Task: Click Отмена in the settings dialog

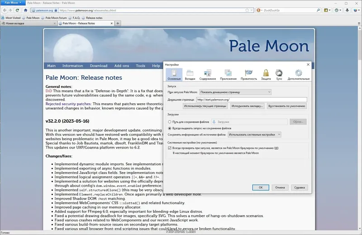Action: [x=280, y=187]
